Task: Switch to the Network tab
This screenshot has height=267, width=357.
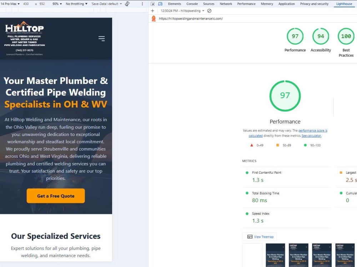Action: [x=226, y=4]
